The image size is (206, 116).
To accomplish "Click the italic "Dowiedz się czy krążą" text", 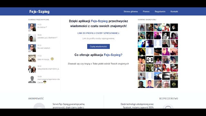I will pos(98,64).
